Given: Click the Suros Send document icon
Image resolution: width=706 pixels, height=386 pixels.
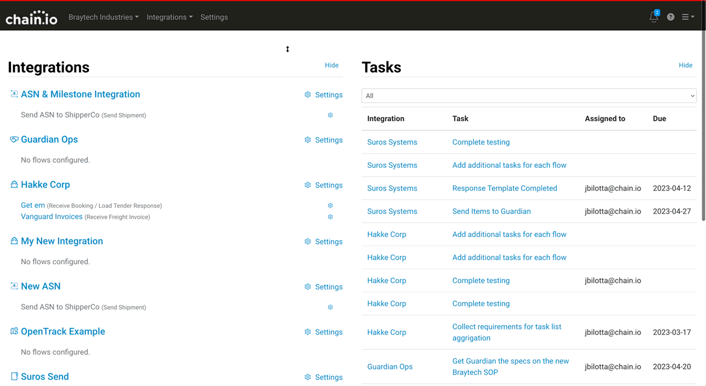Looking at the screenshot, I should click(14, 376).
